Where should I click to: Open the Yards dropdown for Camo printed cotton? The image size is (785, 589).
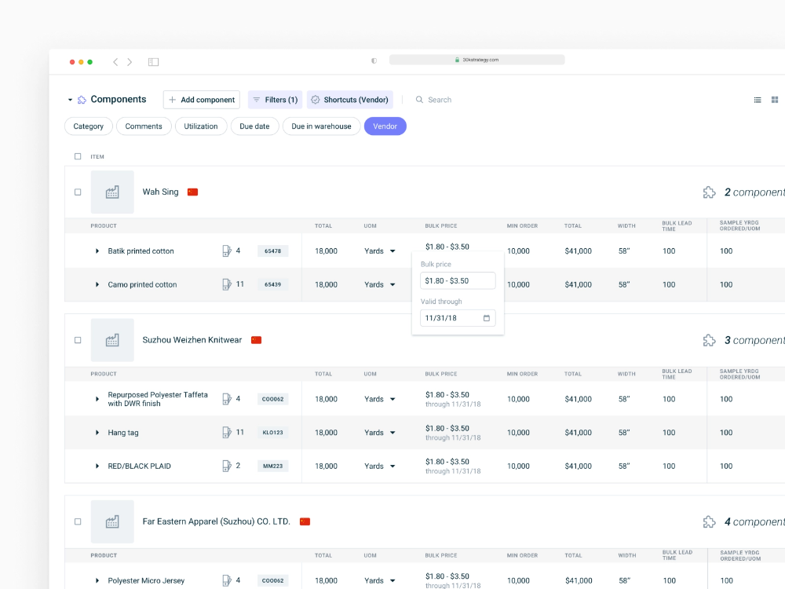[392, 285]
